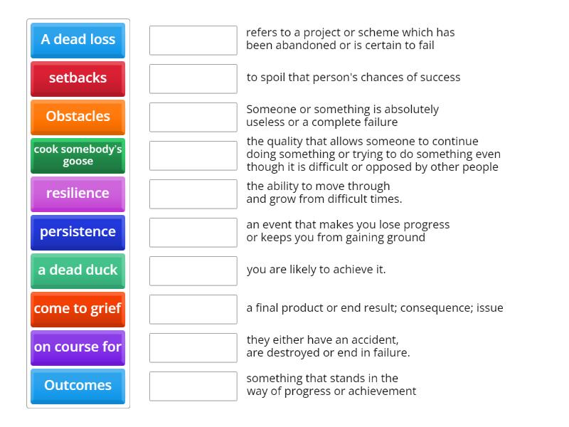The image size is (569, 427).
Task: Select the 'a dead duck' tile
Action: (77, 270)
